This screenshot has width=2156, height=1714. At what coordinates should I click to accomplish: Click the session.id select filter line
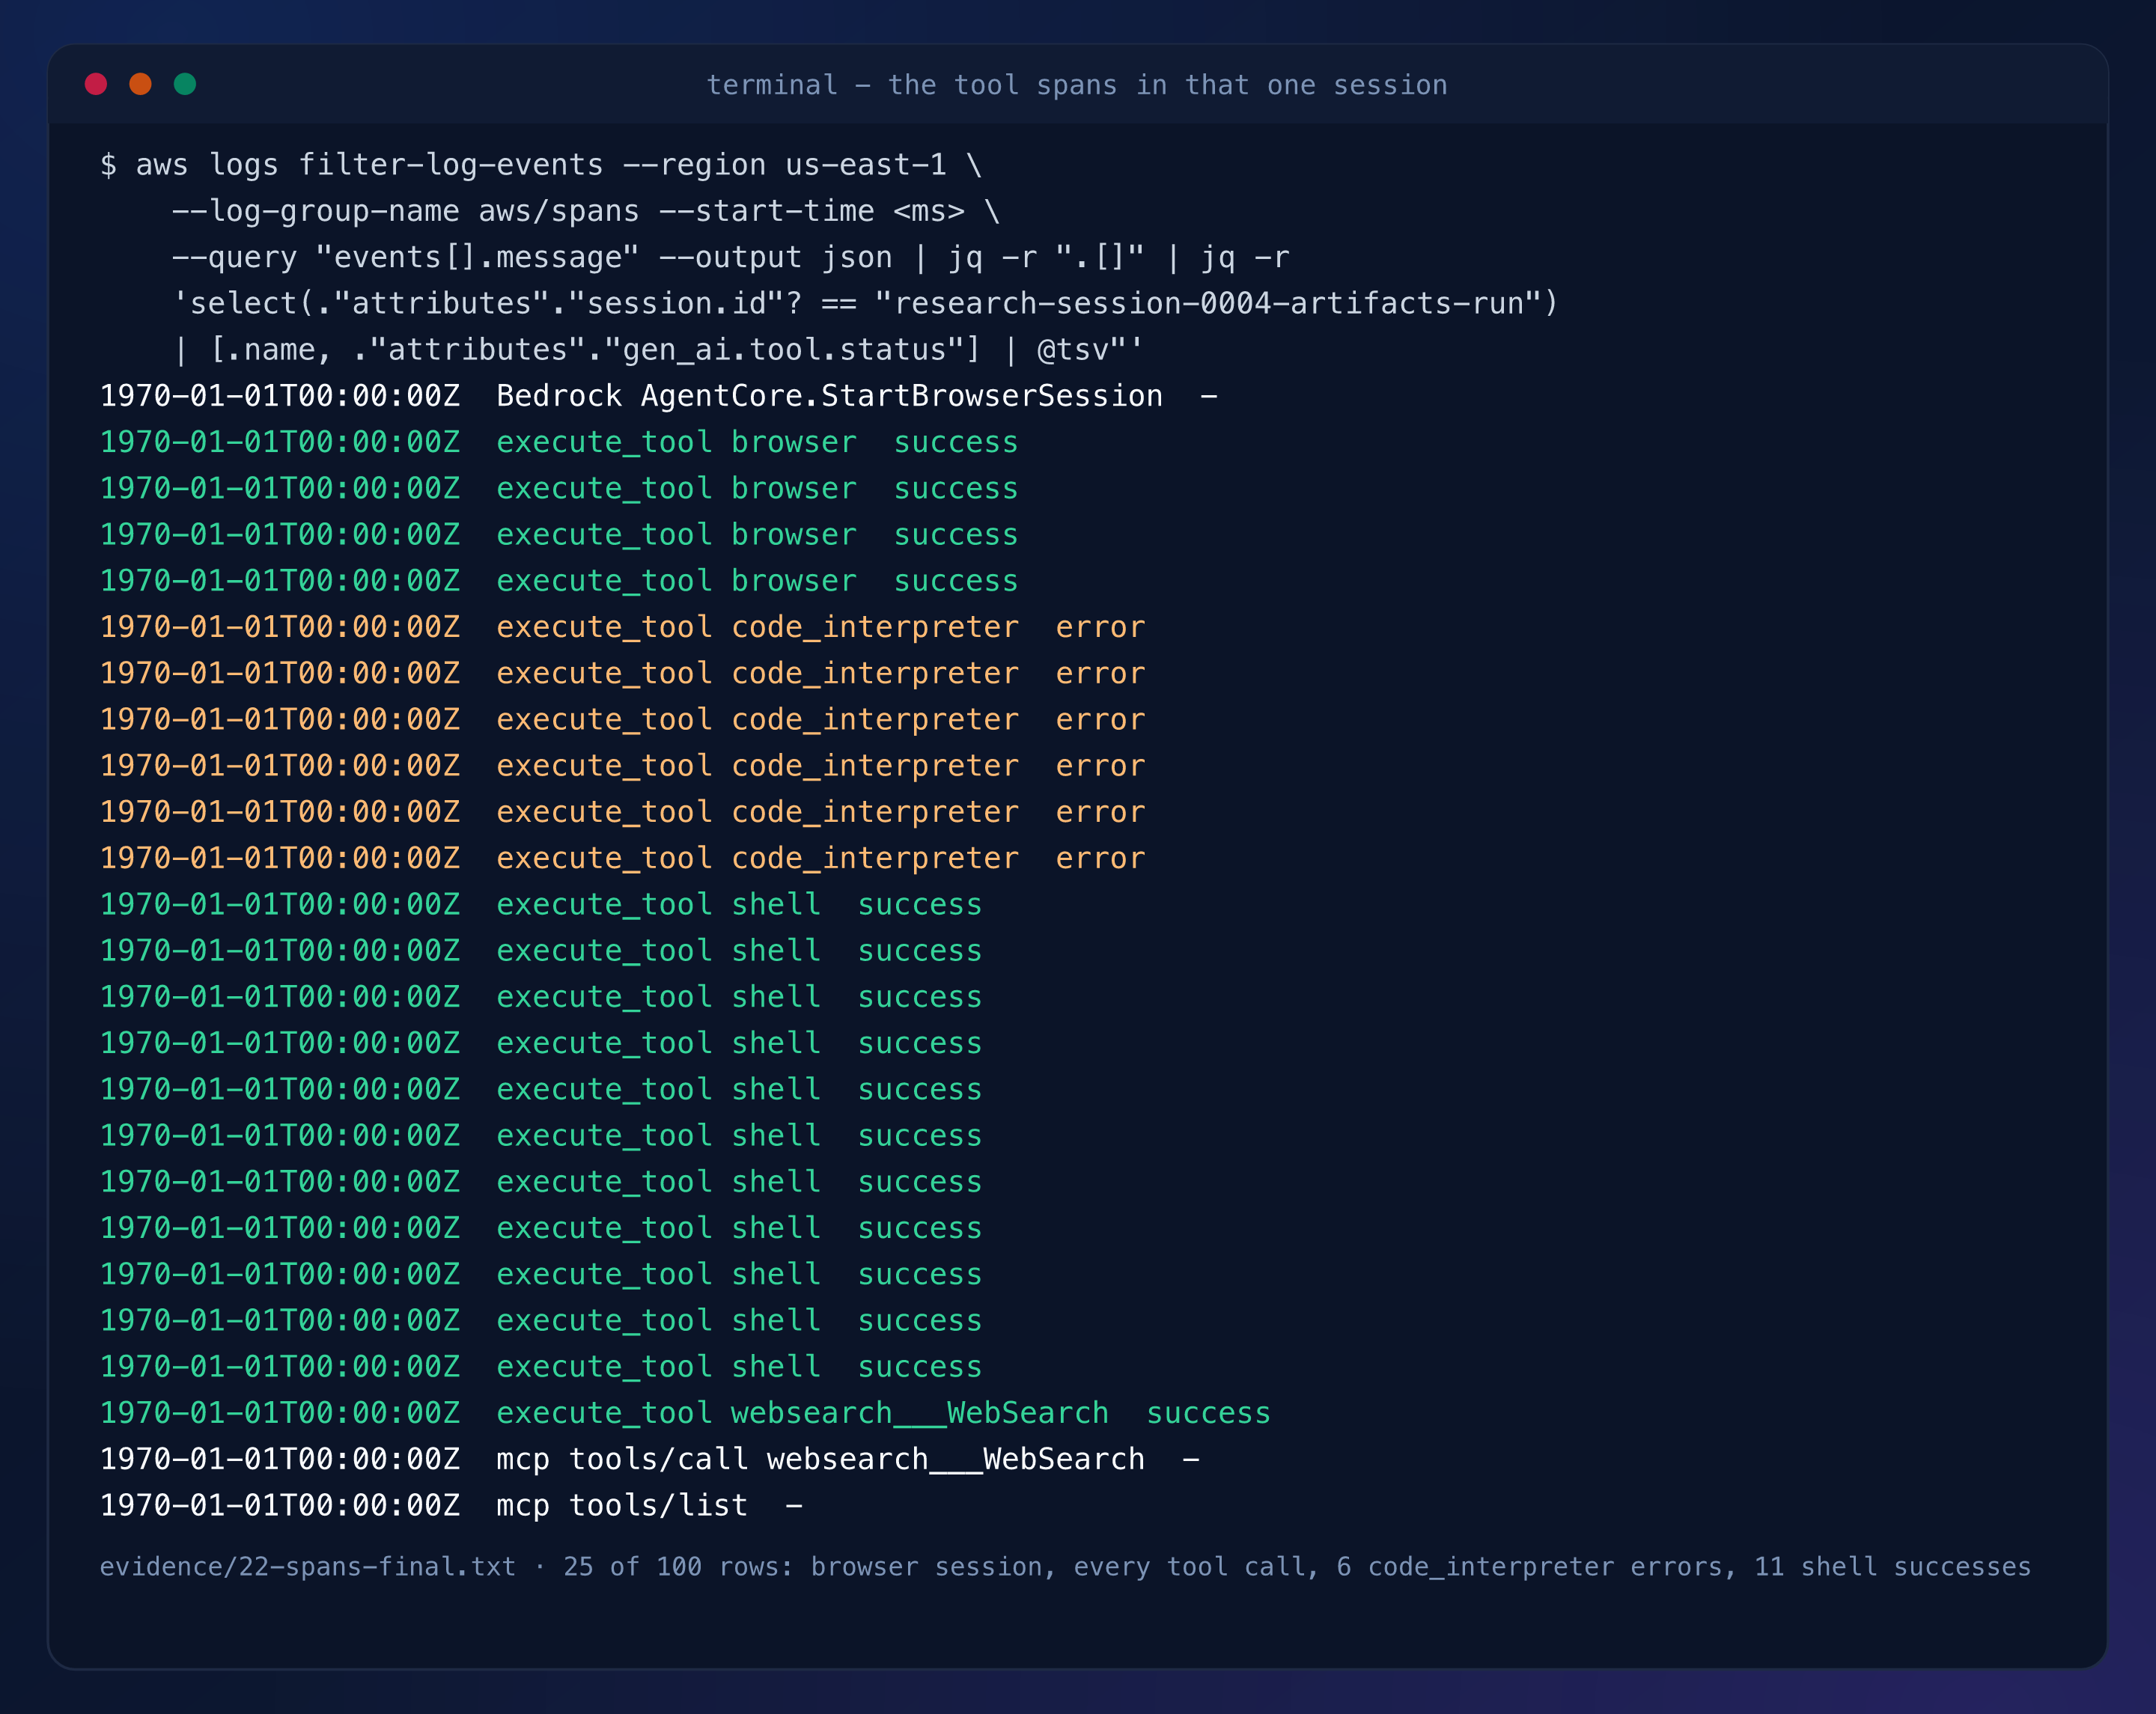(866, 303)
